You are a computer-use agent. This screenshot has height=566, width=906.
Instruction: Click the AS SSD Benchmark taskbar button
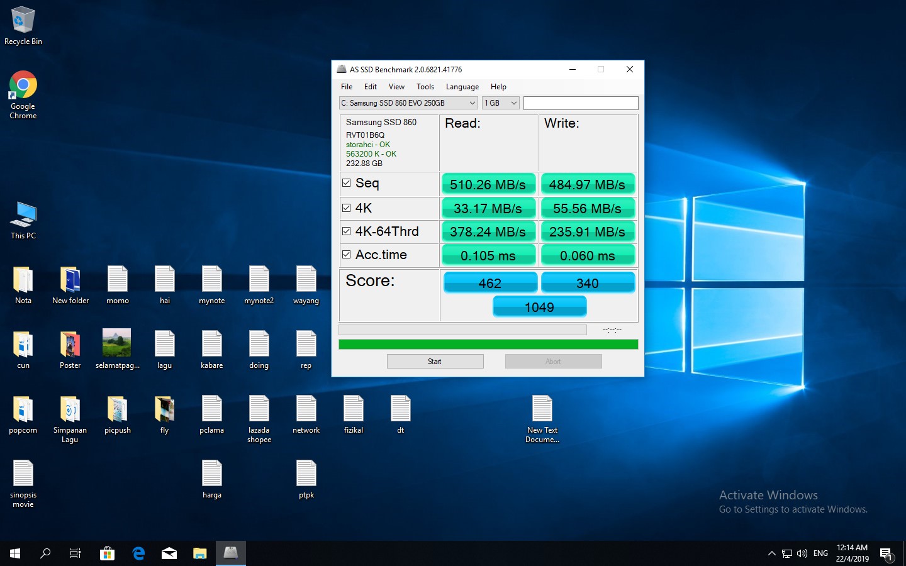pyautogui.click(x=231, y=553)
